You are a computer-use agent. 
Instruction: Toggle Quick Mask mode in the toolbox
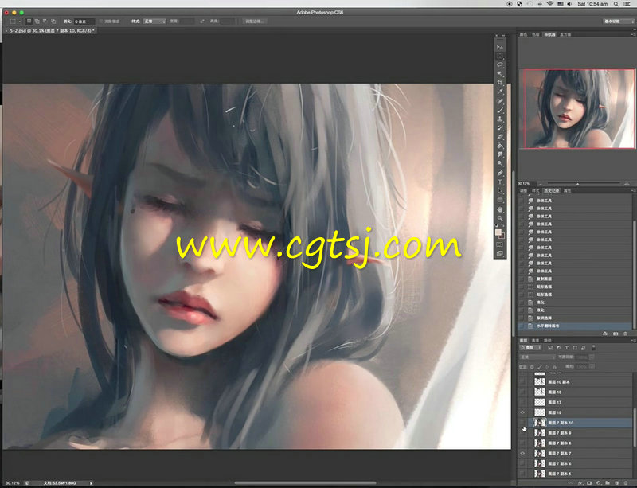(x=500, y=244)
